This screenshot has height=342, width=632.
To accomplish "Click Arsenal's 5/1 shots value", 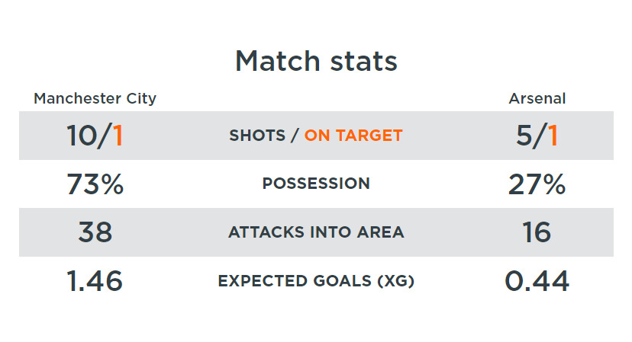I will 537,135.
